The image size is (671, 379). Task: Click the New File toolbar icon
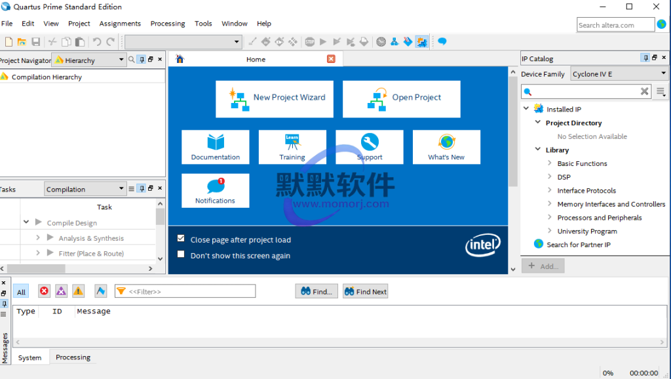pos(9,41)
